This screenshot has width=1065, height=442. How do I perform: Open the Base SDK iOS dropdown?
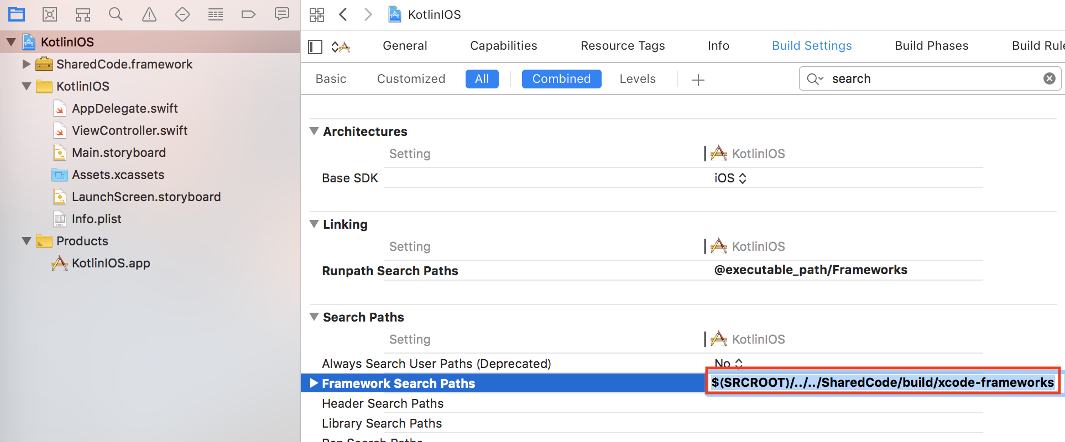point(730,178)
